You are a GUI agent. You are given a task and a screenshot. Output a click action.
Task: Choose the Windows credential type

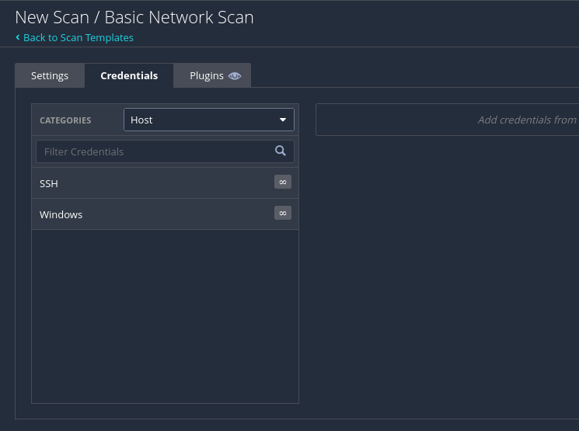[165, 214]
